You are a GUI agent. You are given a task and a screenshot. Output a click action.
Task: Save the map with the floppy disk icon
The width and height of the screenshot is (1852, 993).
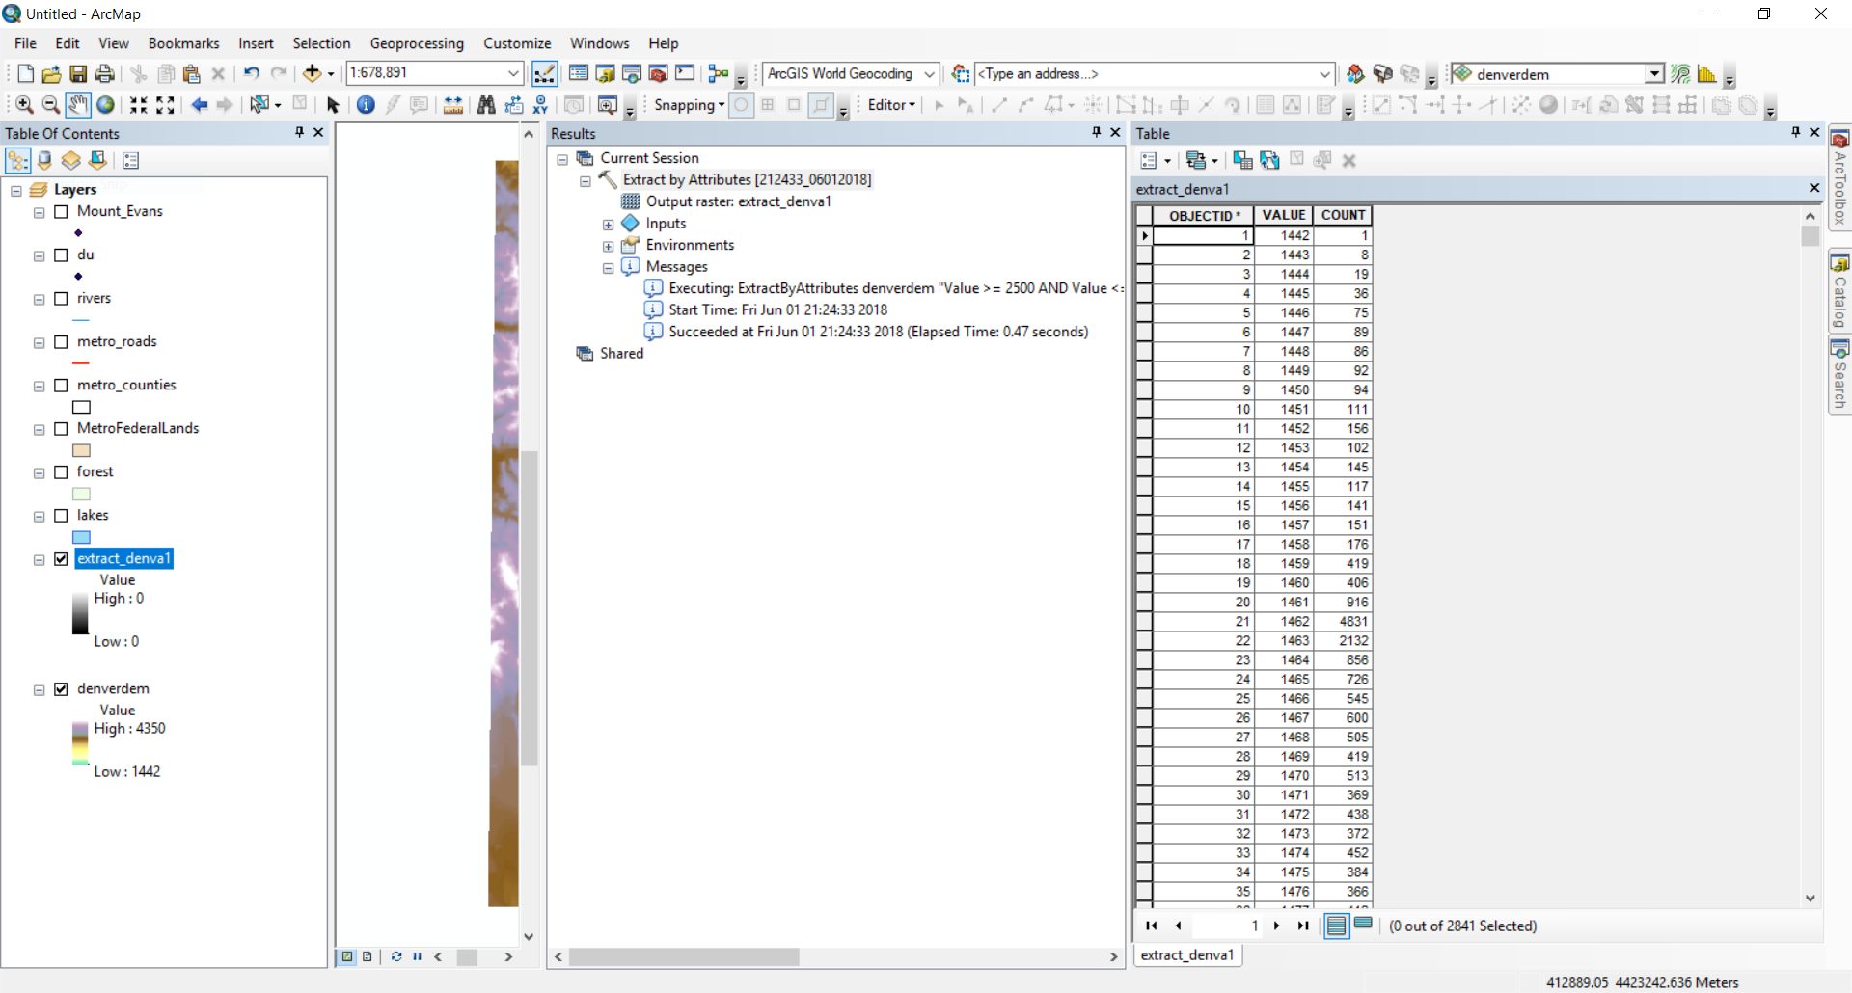point(78,73)
